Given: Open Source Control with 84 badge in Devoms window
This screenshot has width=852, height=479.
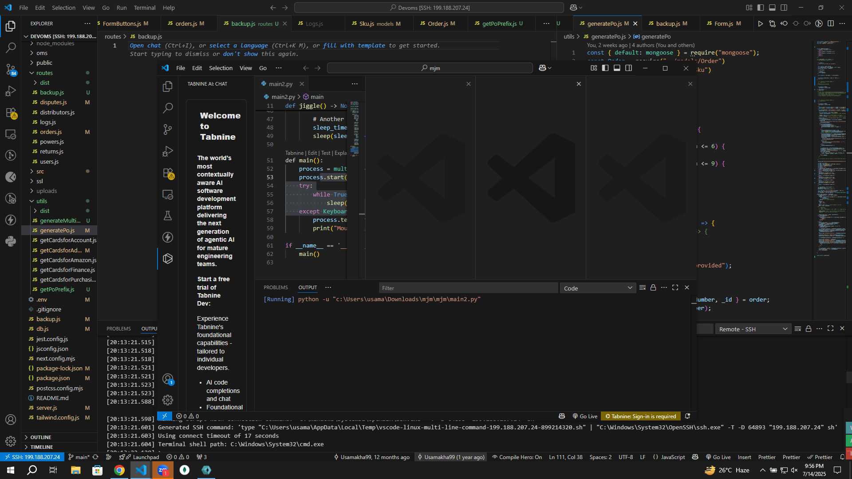Looking at the screenshot, I should pyautogui.click(x=11, y=69).
